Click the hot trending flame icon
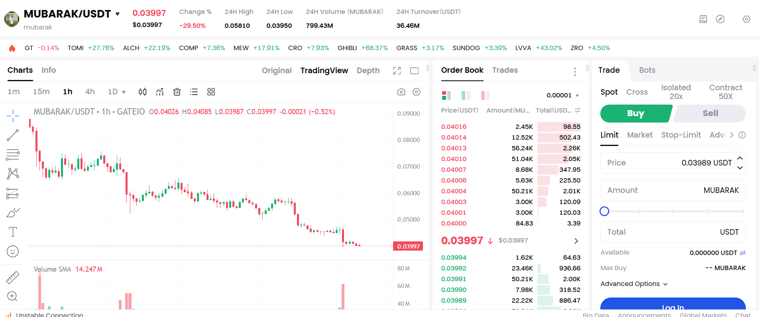Viewport: 759px width, 317px height. click(x=12, y=48)
